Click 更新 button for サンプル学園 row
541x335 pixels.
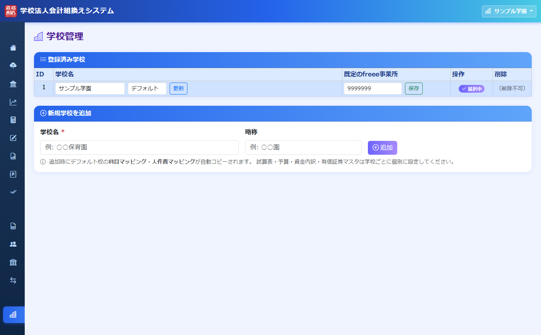click(179, 88)
